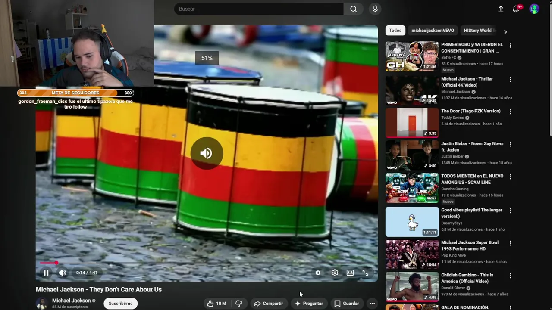This screenshot has width=552, height=310.
Task: Open options for Good vibes playlist video
Action: click(511, 211)
